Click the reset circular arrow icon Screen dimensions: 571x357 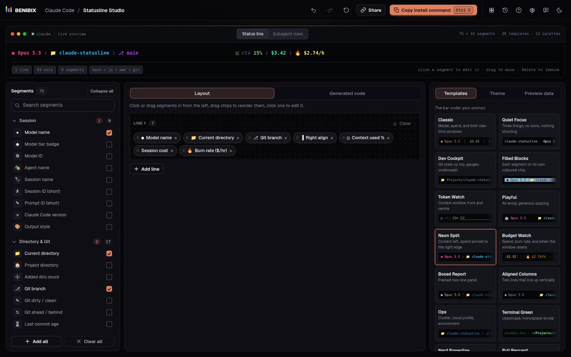click(346, 10)
